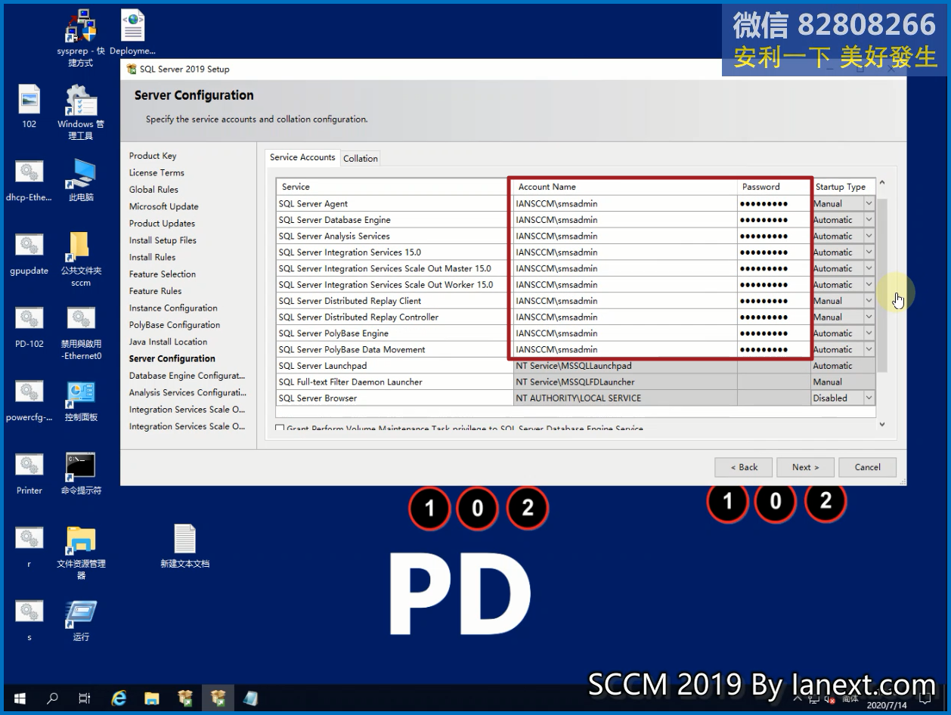Select the NT AUTHORITY\LOCAL SERVICE account cell

pos(624,398)
